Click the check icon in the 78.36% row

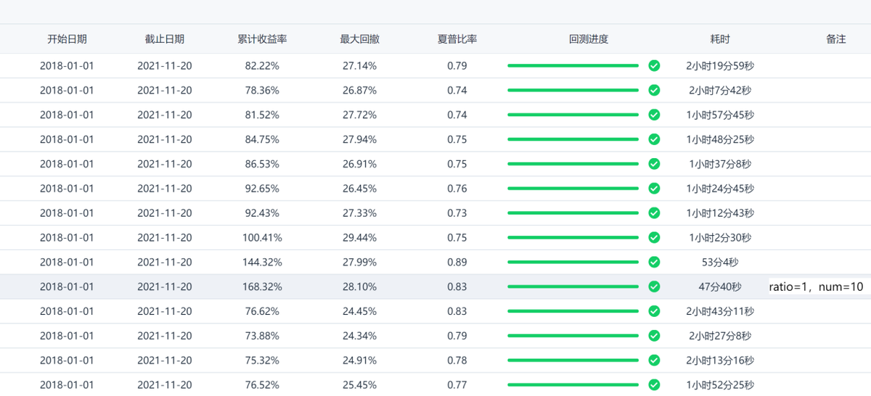tap(654, 91)
